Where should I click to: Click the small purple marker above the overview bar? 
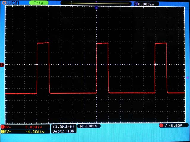tap(96, 2)
